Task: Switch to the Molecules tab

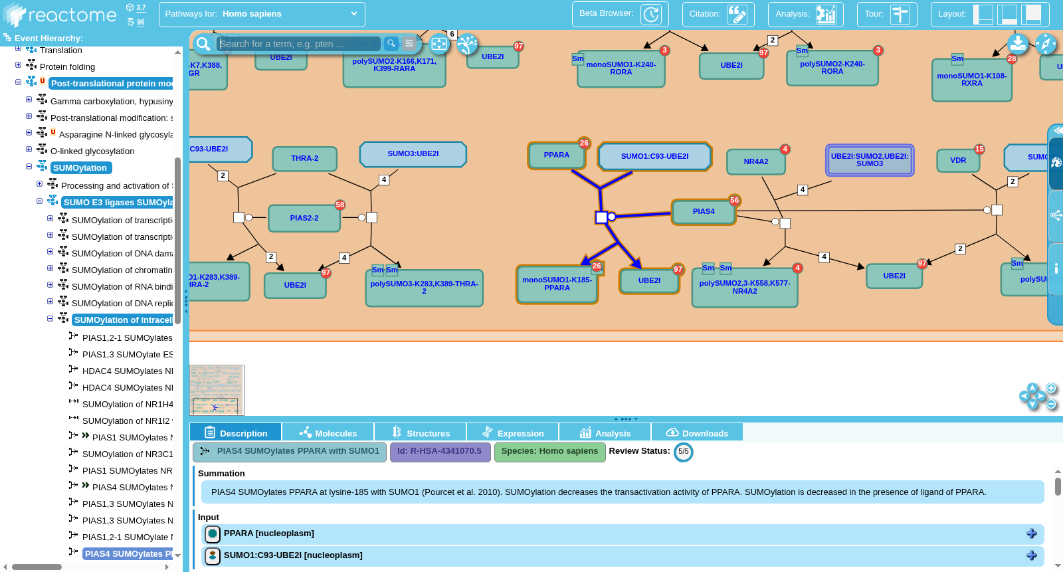Action: [328, 432]
